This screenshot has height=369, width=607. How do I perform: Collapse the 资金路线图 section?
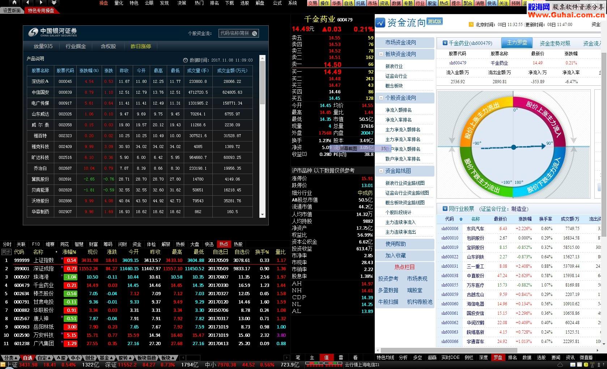coord(381,171)
